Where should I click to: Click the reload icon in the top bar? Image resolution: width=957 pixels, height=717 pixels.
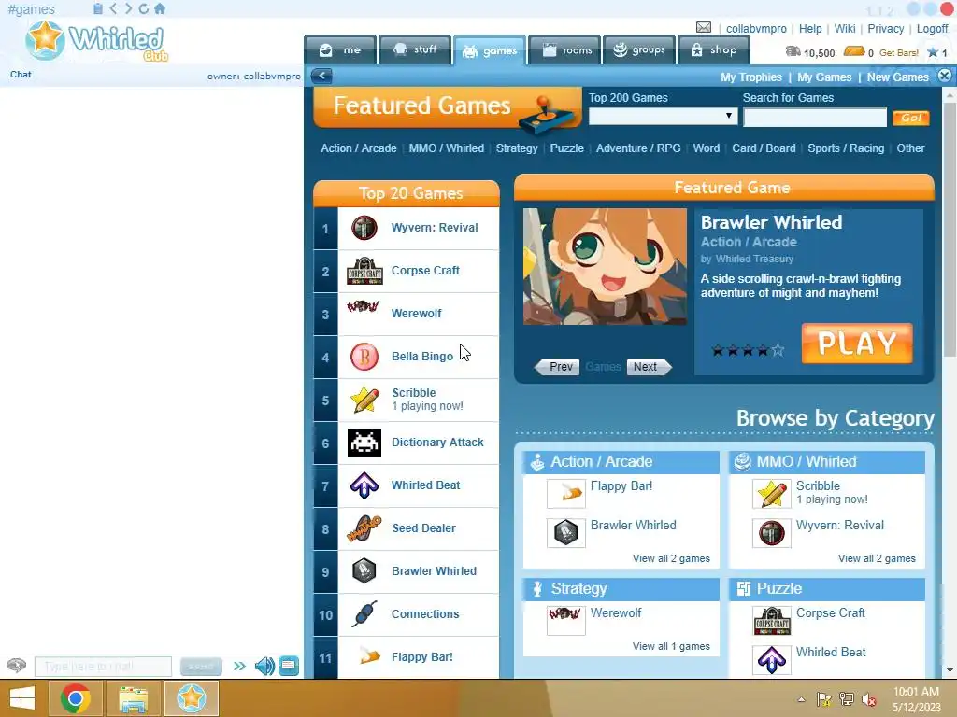pos(143,8)
